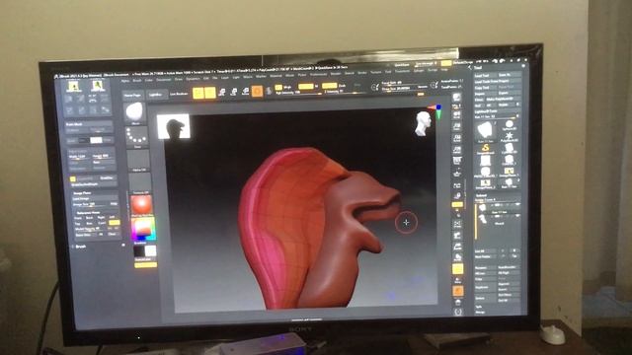Select the large current tool thumbnail
Viewport: 632px width, 355px height.
[x=486, y=130]
